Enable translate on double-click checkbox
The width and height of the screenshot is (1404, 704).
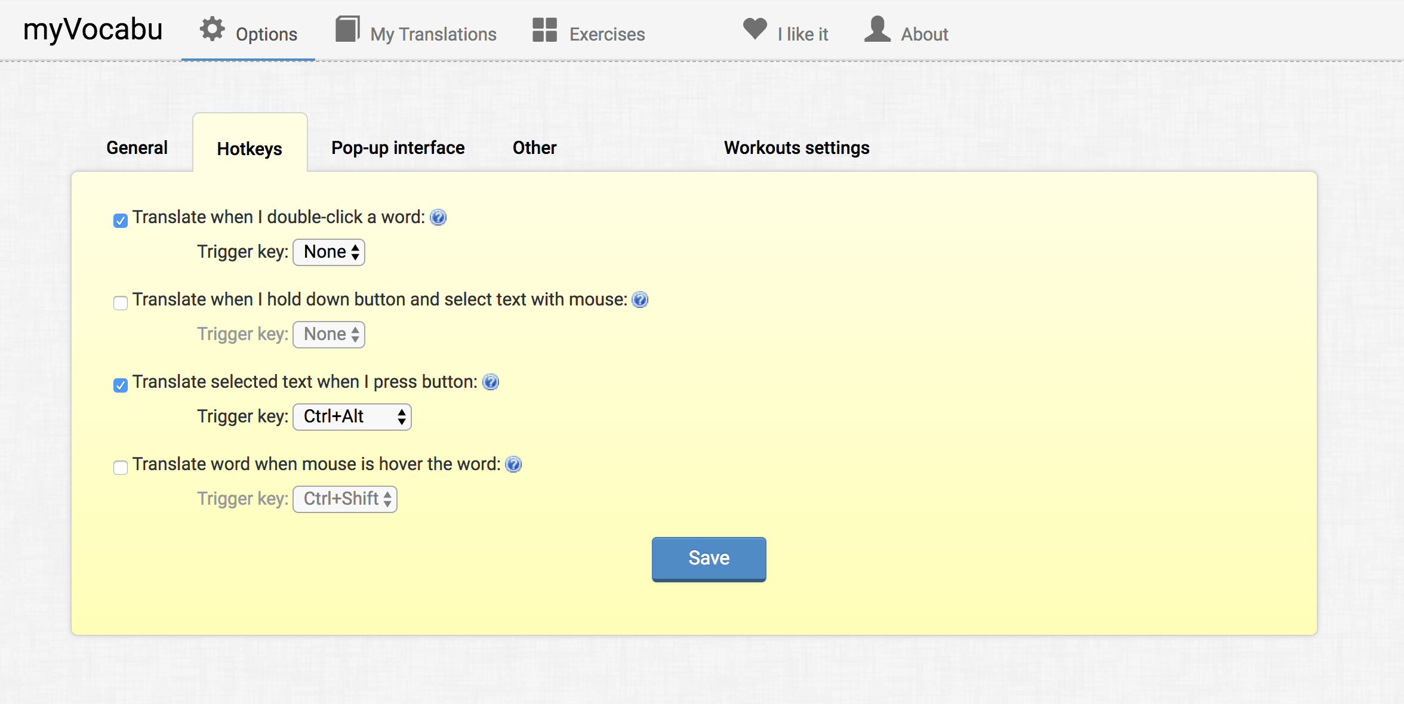tap(121, 218)
